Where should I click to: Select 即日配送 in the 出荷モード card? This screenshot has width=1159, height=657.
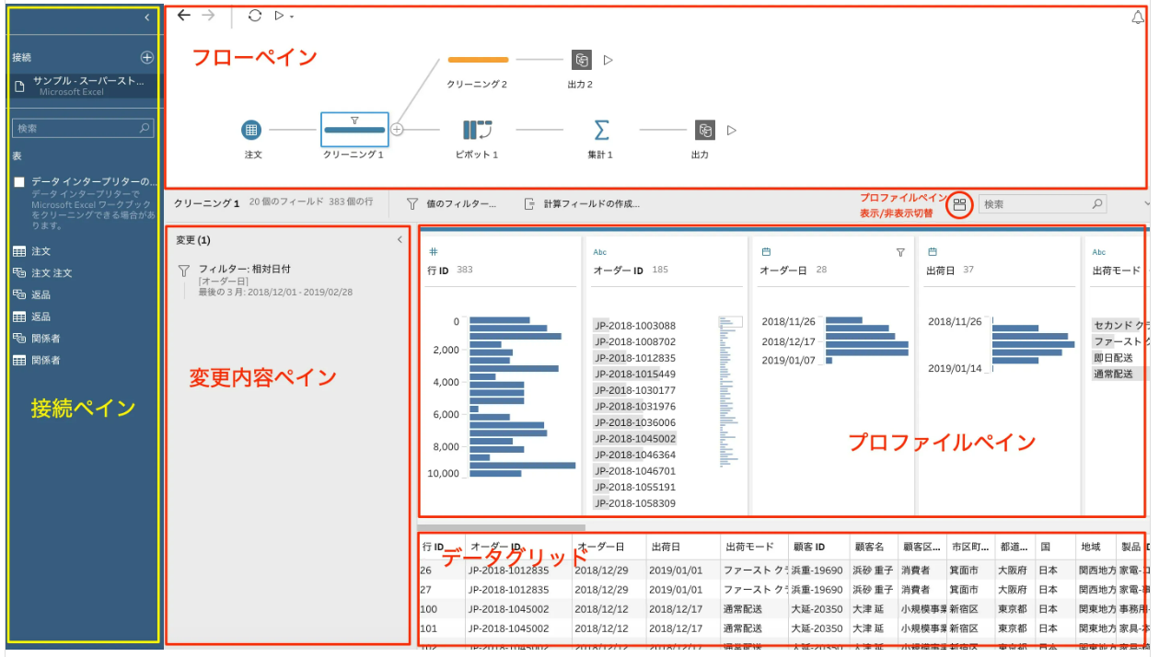pos(1113,358)
